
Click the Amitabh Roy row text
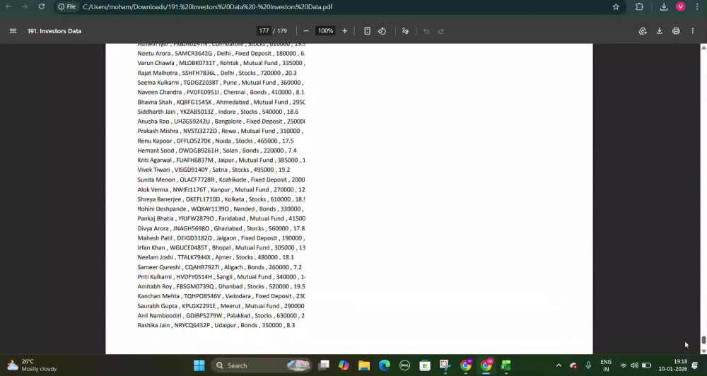(x=221, y=286)
